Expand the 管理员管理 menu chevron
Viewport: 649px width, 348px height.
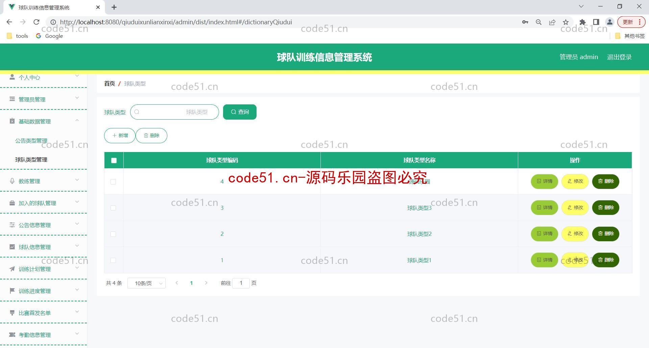(x=77, y=98)
